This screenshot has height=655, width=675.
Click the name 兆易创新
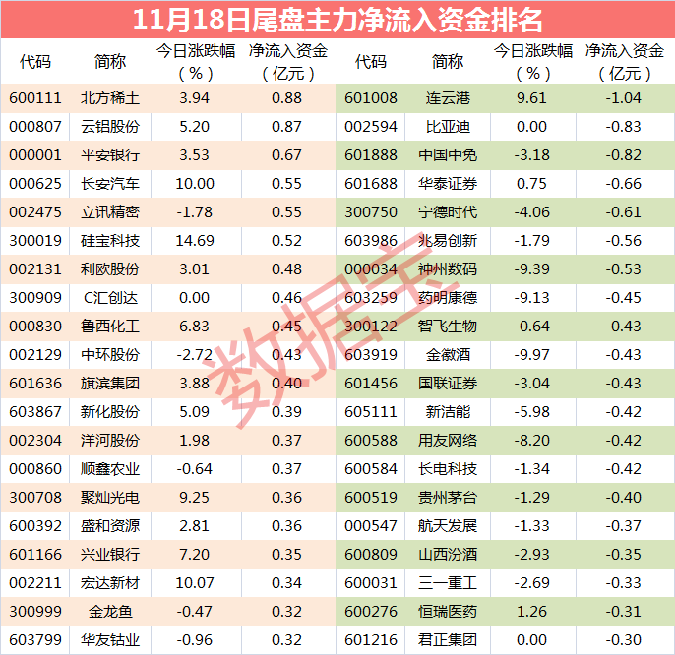[448, 241]
